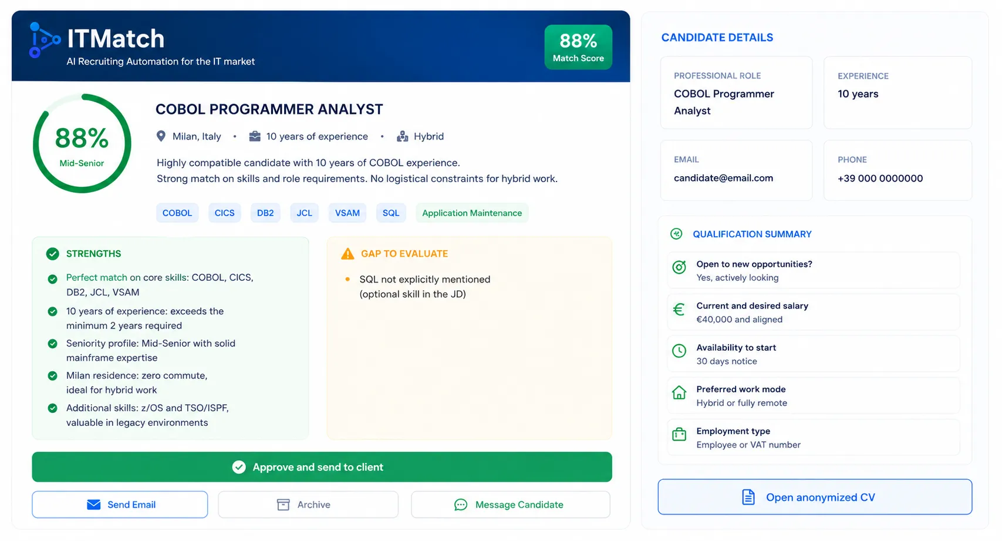Select the JCL skill tag
Screen dimensions: 1002x541
(x=305, y=213)
